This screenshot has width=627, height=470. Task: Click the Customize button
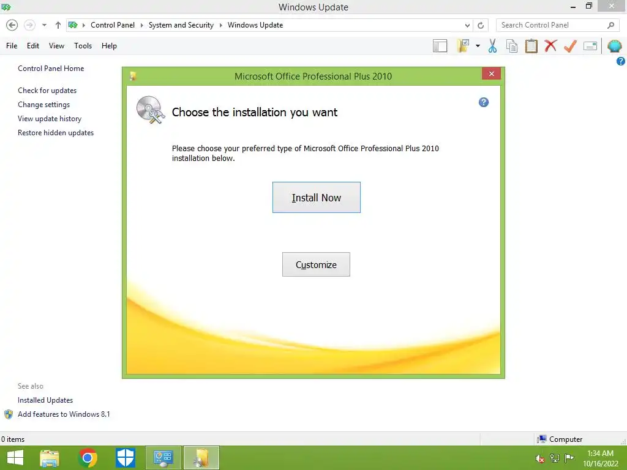pos(316,264)
